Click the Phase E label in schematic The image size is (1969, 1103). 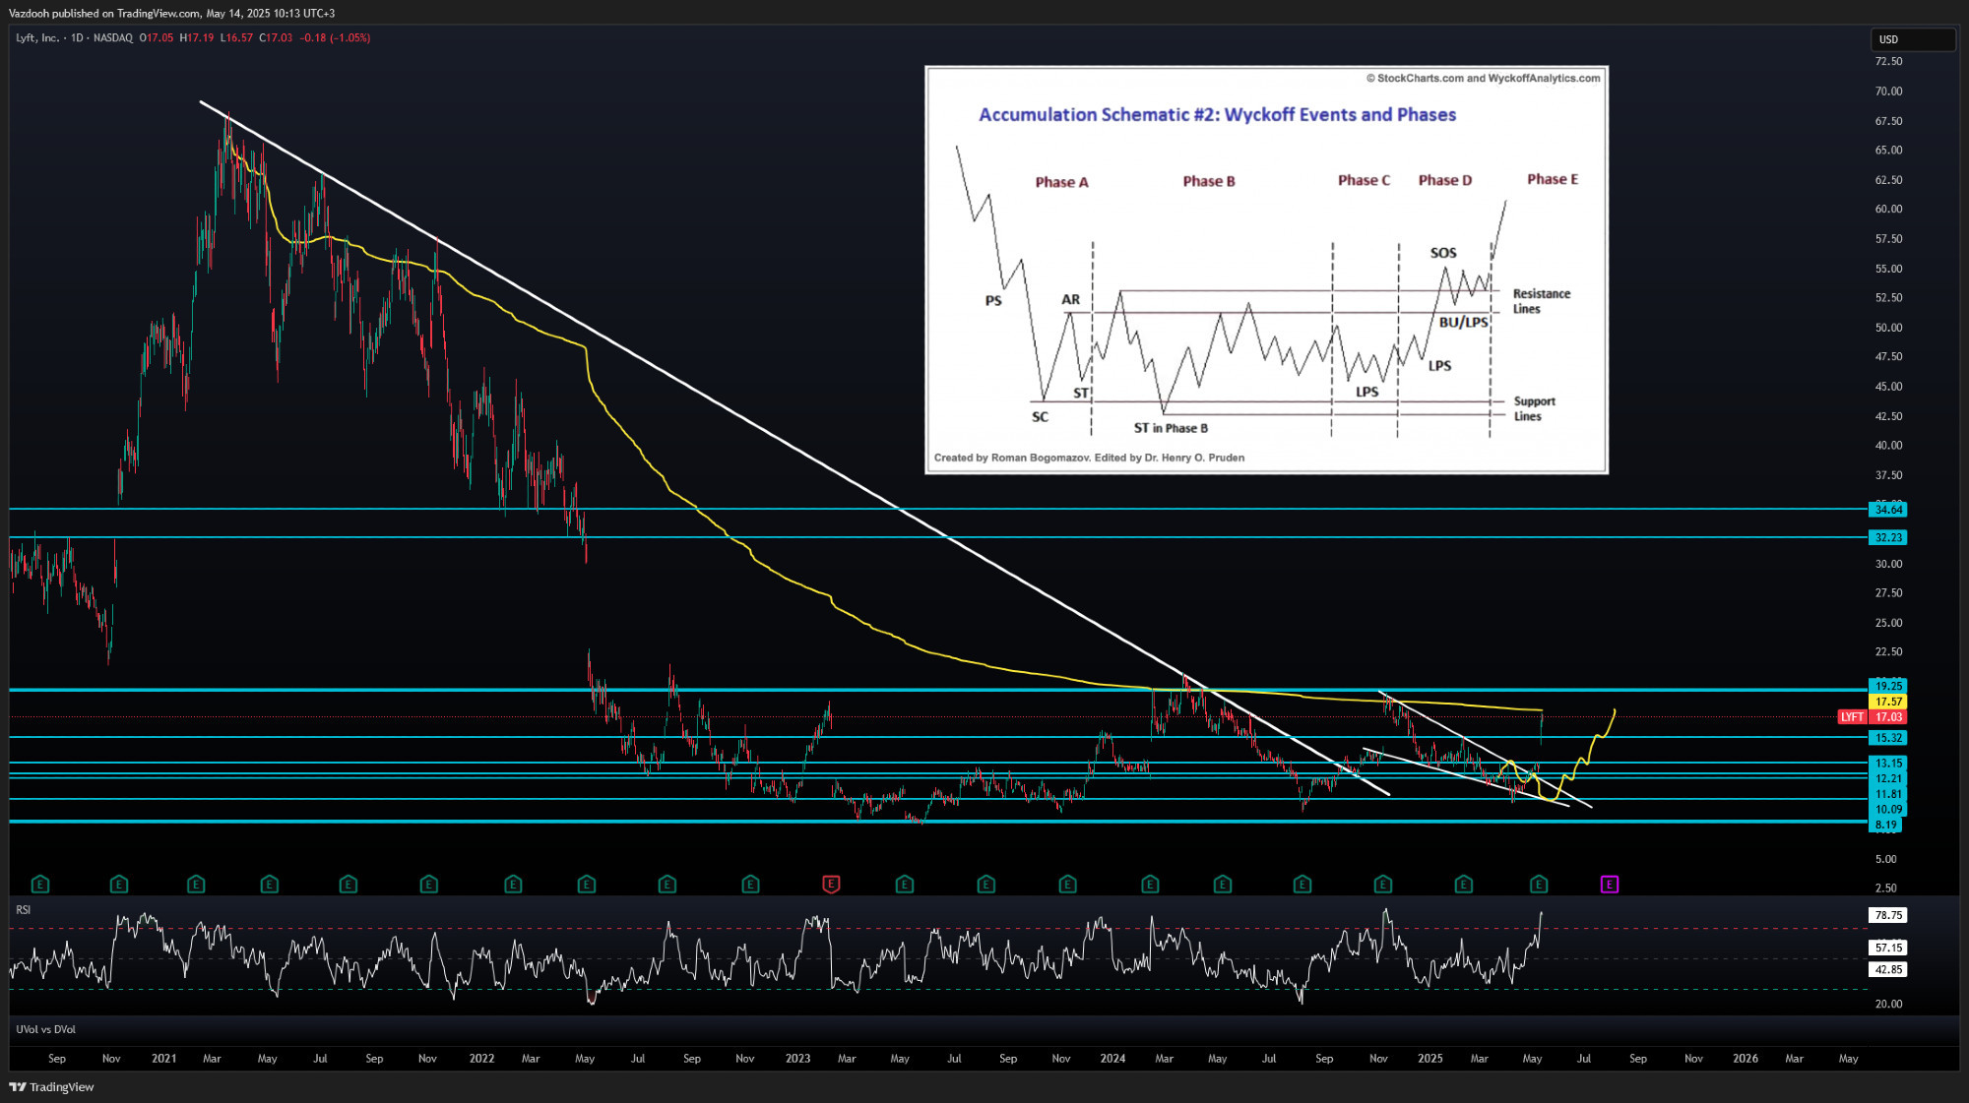point(1553,179)
